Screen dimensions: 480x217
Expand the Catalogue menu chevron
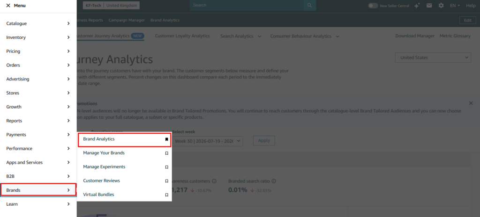[x=68, y=23]
